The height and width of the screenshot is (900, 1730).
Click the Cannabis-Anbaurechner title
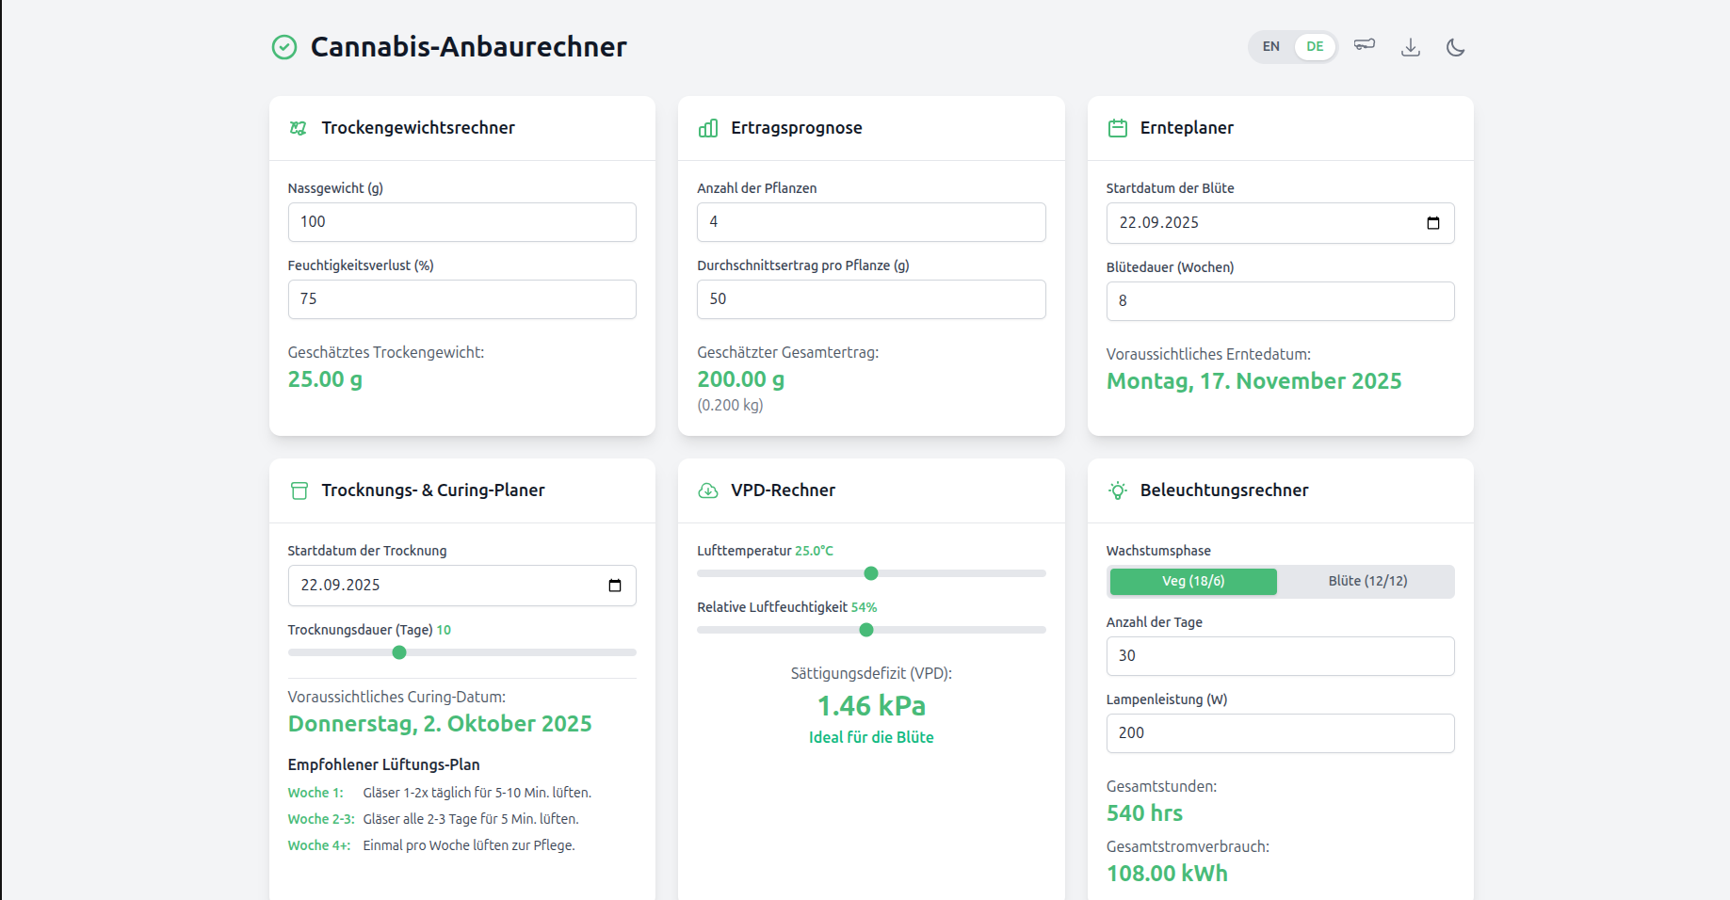point(468,47)
